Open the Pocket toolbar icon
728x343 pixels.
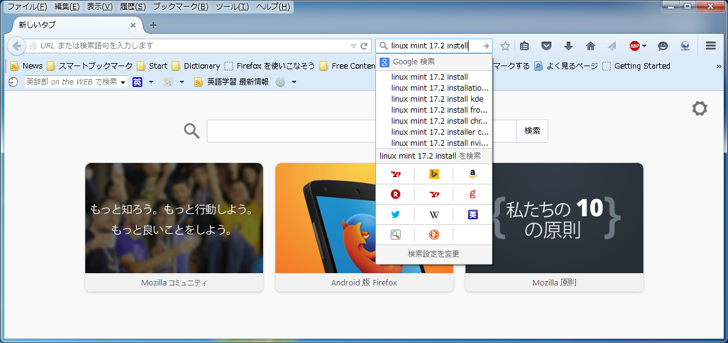coord(547,46)
